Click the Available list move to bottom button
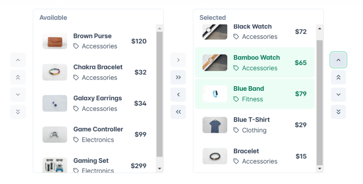The height and width of the screenshot is (184, 363). coord(18,112)
